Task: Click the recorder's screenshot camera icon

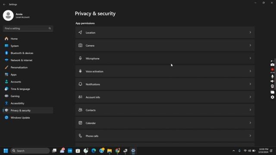Action: coord(272,65)
